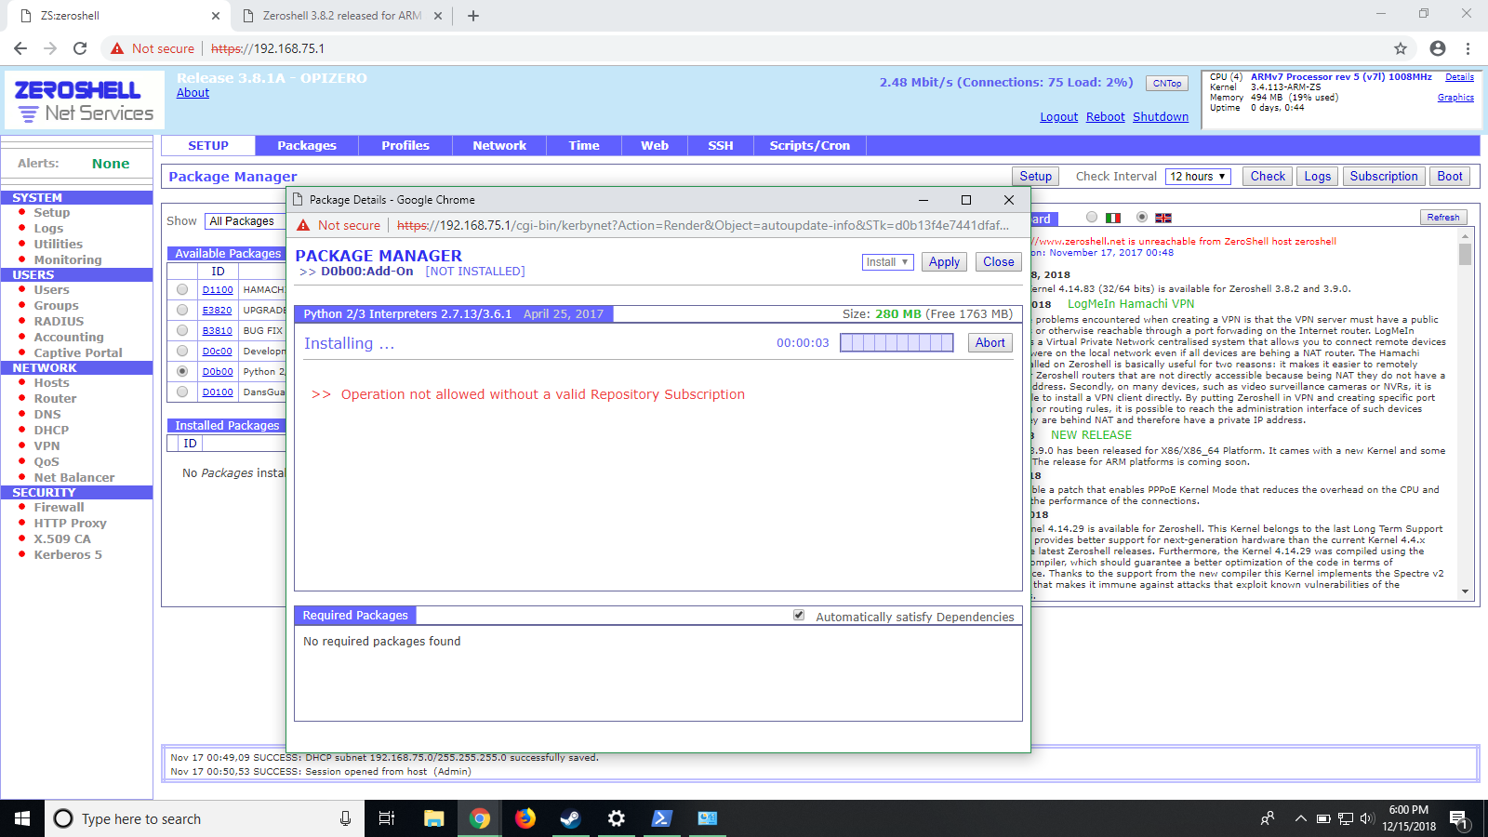This screenshot has height=837, width=1488.
Task: Switch to Scripts/Cron tab
Action: pyautogui.click(x=810, y=146)
